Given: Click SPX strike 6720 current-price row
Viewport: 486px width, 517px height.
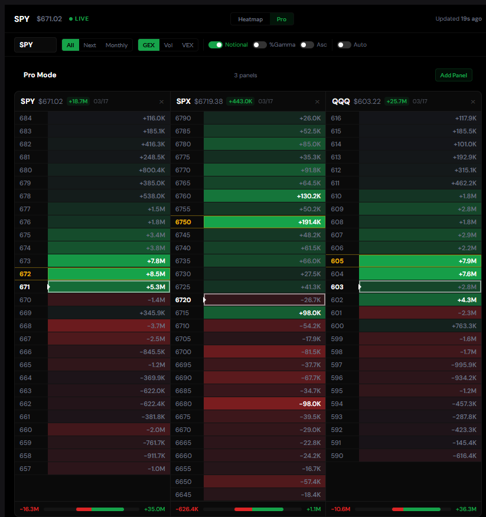Looking at the screenshot, I should [248, 300].
